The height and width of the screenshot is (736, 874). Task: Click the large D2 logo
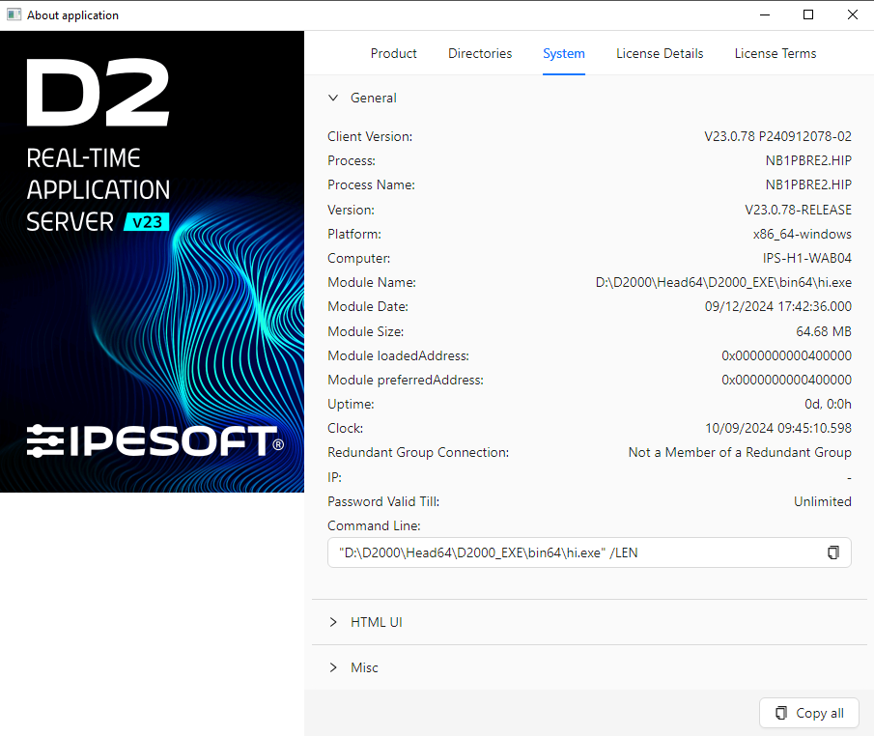(x=97, y=94)
